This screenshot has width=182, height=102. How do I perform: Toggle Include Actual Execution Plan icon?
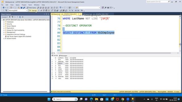click(x=52, y=10)
